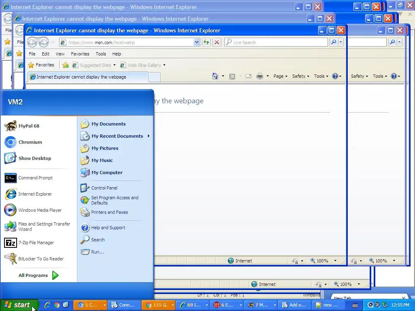Click the Internet zone status bar indicator
The image size is (415, 311).
tap(240, 261)
